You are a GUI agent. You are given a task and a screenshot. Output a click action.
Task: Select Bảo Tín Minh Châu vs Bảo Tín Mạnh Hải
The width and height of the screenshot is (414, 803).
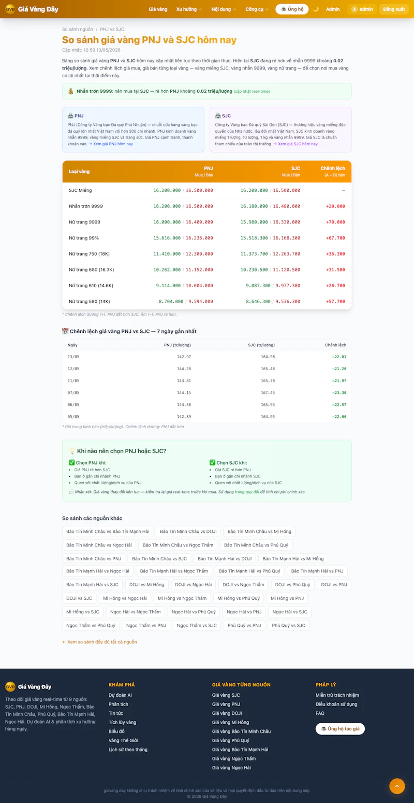pos(108,531)
